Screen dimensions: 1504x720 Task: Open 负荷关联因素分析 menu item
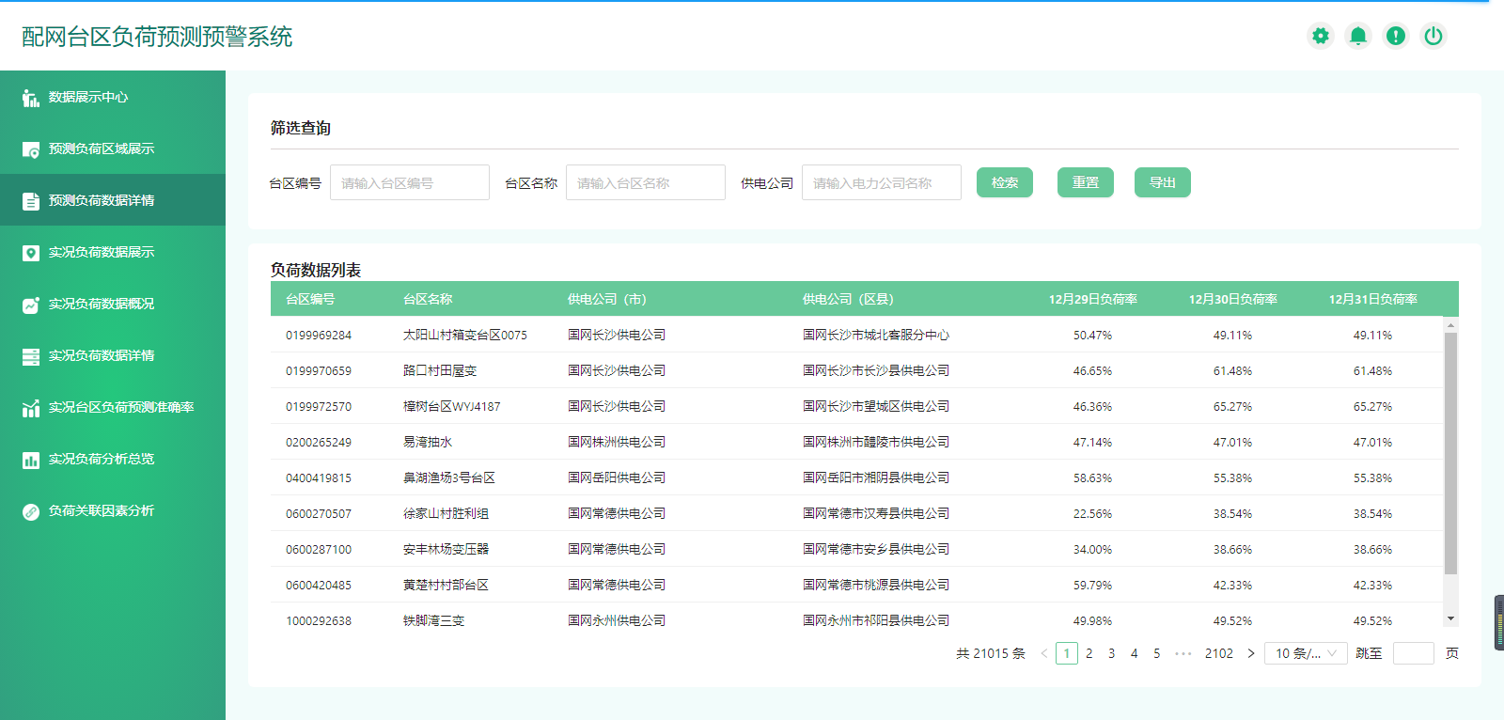[x=113, y=510]
